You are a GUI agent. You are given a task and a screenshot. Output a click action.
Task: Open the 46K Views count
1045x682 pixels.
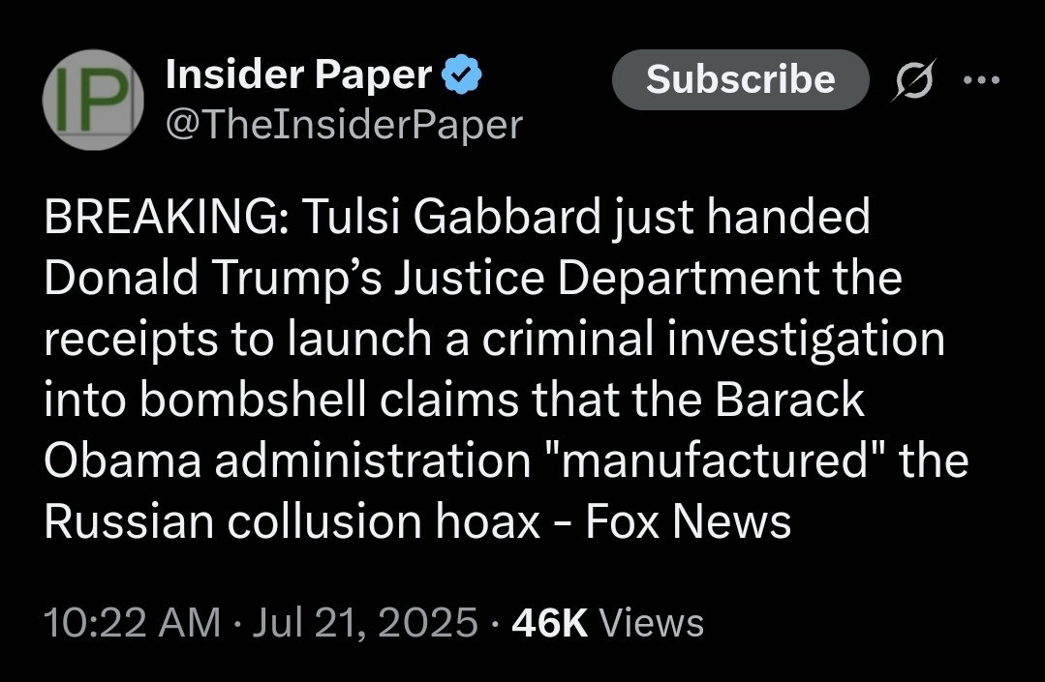click(607, 622)
